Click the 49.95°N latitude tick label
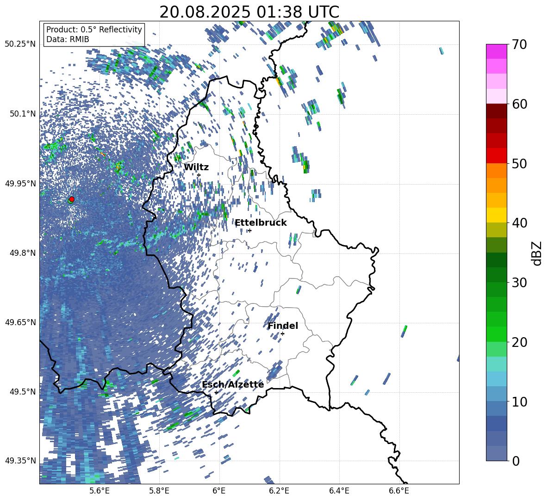This screenshot has height=500, width=548. pyautogui.click(x=20, y=183)
